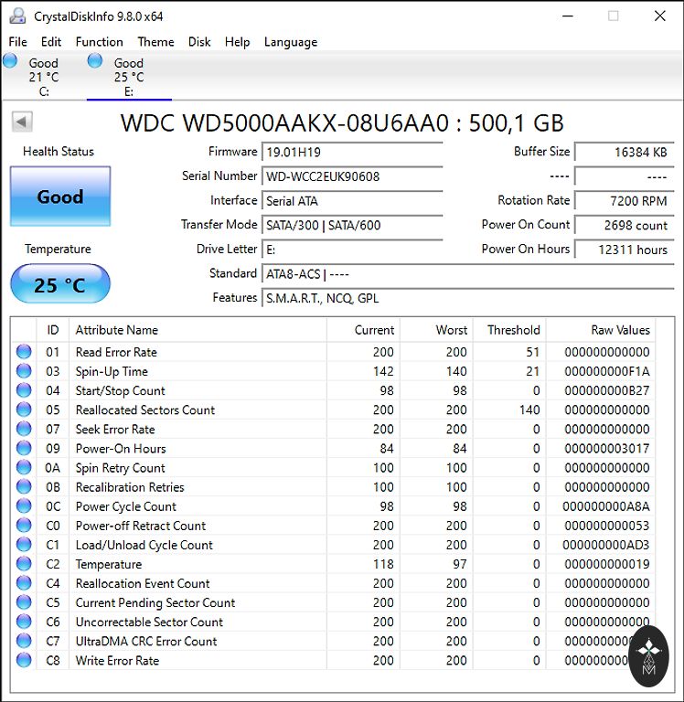This screenshot has height=702, width=684.
Task: Select the E: disk tab at 25 °C
Action: [129, 78]
